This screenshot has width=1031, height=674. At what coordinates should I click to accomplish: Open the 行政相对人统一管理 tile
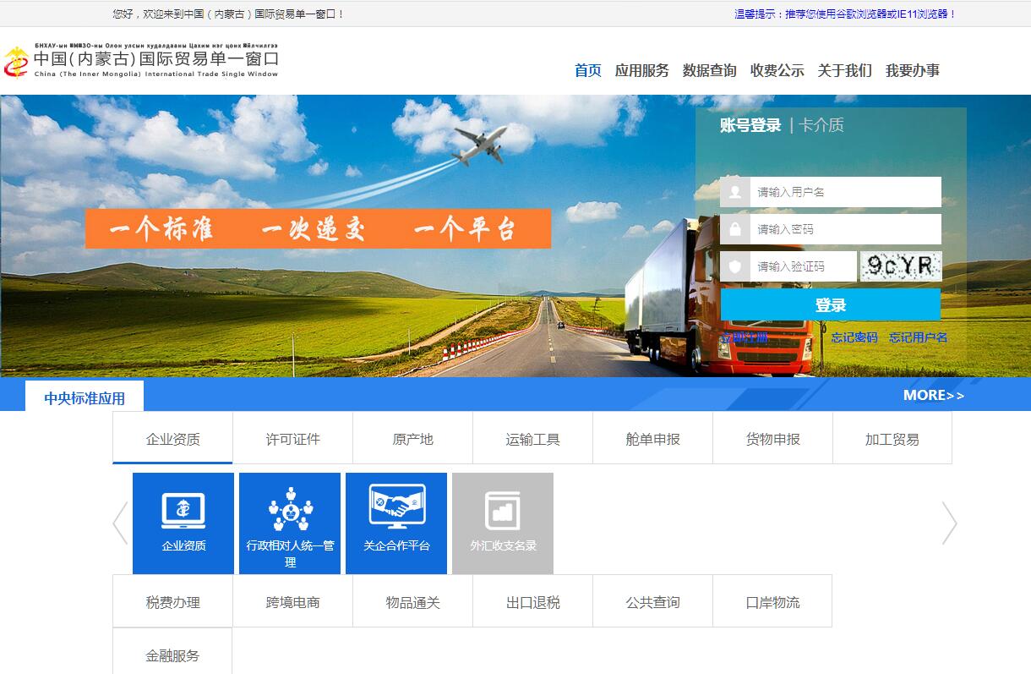pos(290,523)
